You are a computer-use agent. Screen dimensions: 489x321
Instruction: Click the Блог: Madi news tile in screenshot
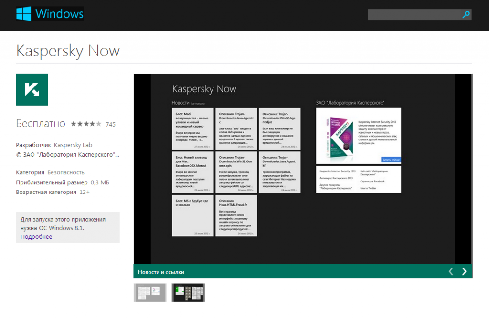193,129
